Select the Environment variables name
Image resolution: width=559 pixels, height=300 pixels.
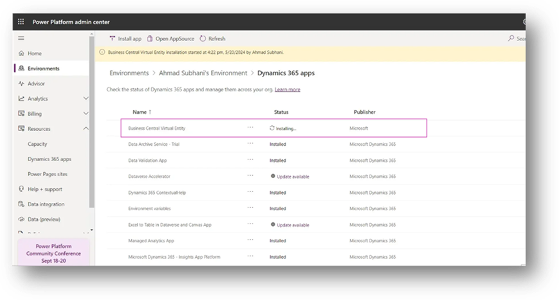click(x=149, y=209)
